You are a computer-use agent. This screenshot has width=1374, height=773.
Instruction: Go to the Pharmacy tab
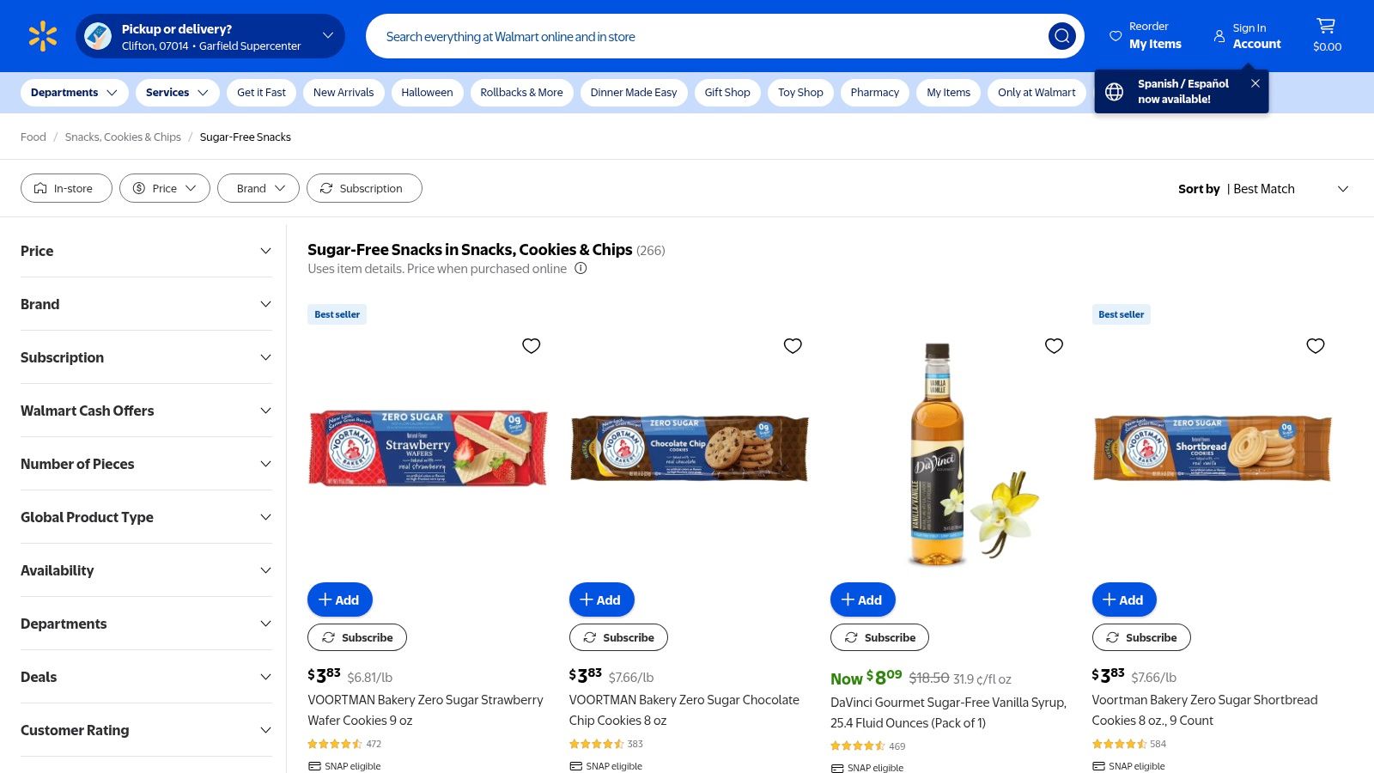[874, 93]
